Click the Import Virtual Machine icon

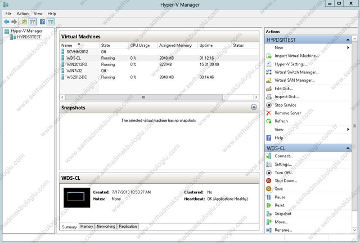(x=269, y=56)
